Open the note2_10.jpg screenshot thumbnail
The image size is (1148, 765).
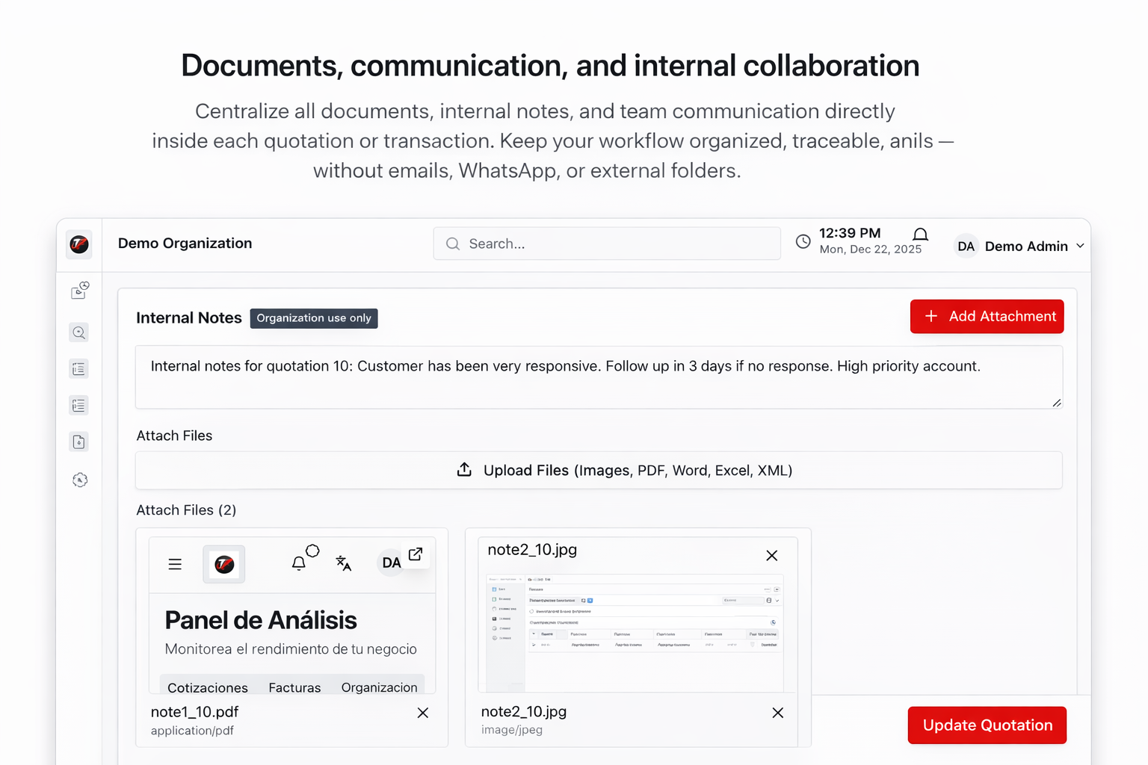click(x=634, y=631)
